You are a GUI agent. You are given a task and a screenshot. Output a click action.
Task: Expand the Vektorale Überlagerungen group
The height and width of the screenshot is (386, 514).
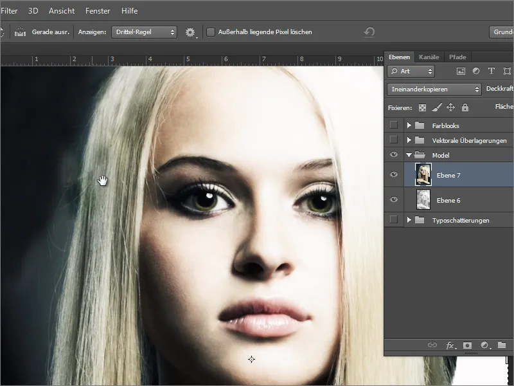click(x=409, y=140)
